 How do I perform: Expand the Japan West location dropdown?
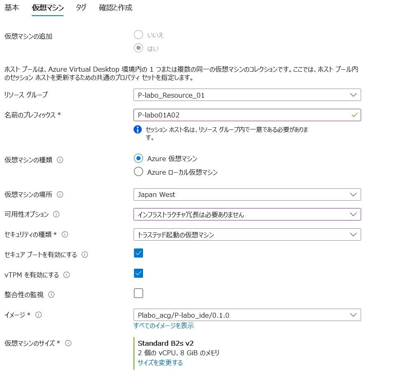(x=247, y=195)
